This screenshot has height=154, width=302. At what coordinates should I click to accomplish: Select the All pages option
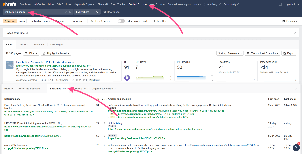click(10, 21)
